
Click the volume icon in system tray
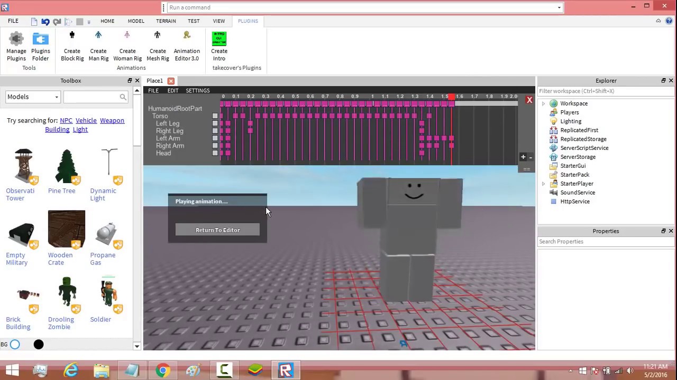(629, 371)
